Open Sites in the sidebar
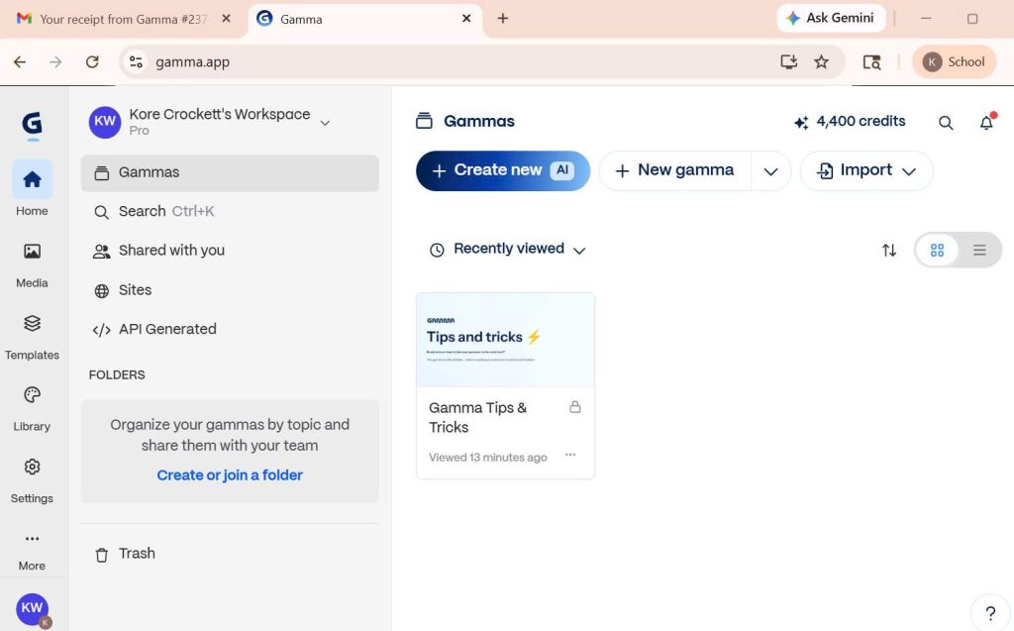Image resolution: width=1014 pixels, height=631 pixels. 230,290
